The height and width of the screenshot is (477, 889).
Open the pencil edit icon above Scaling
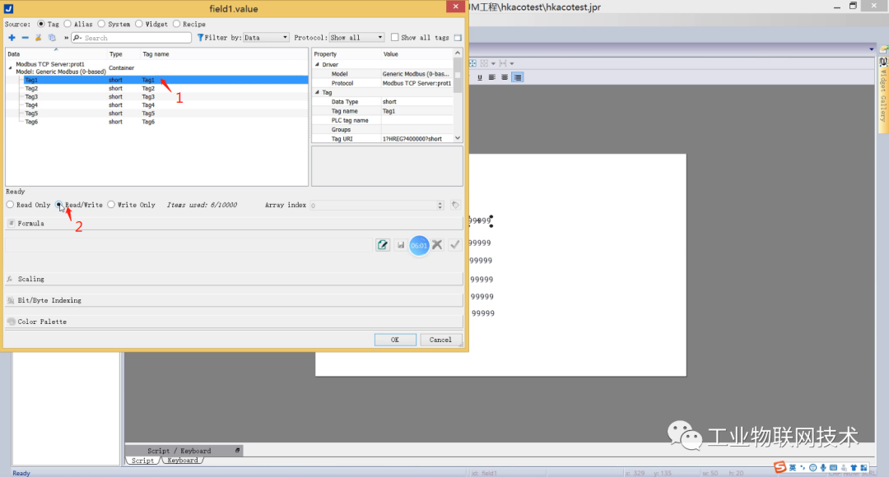coord(383,244)
